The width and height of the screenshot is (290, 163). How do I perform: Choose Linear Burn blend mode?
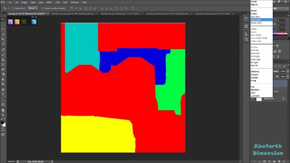261,20
